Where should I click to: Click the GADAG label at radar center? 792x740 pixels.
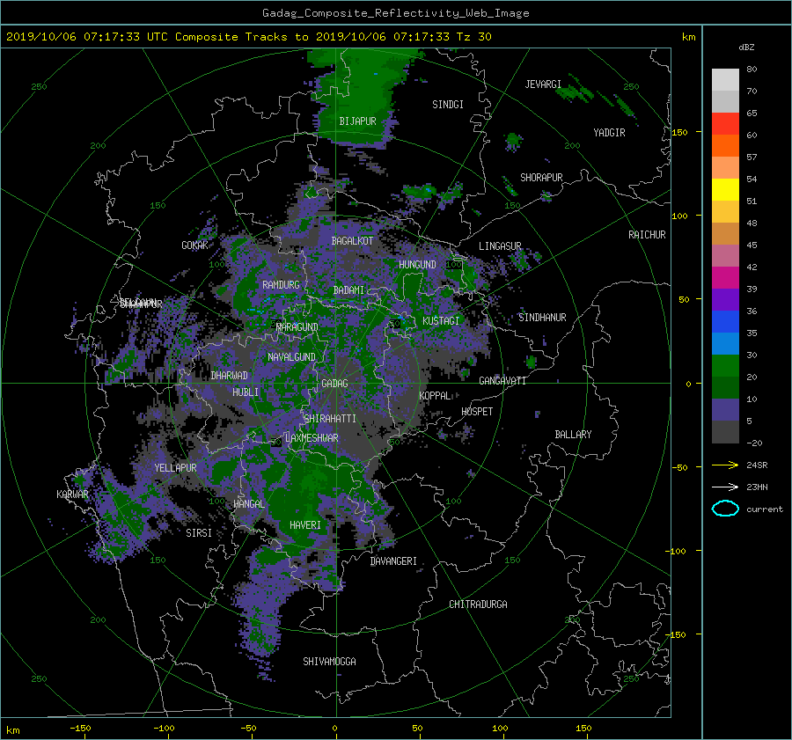pos(335,384)
